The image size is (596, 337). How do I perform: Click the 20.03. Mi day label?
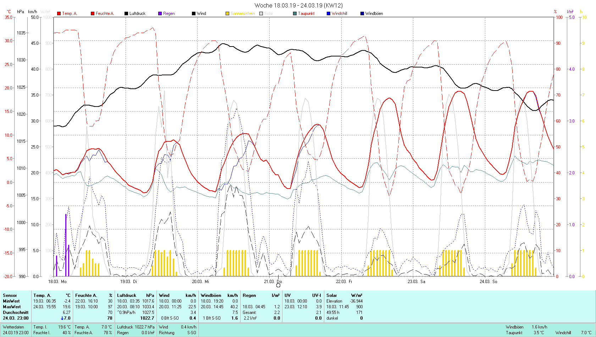coord(200,282)
